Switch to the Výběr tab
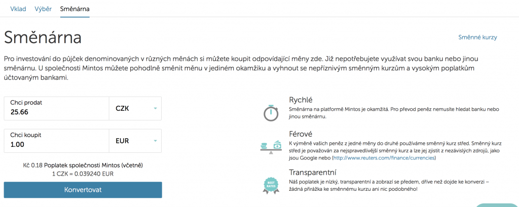Screen dimensions: 519x207 43,9
